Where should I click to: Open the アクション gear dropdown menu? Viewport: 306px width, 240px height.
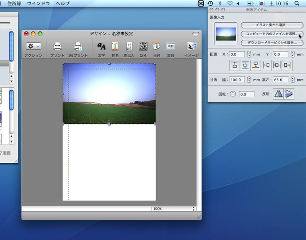33,46
